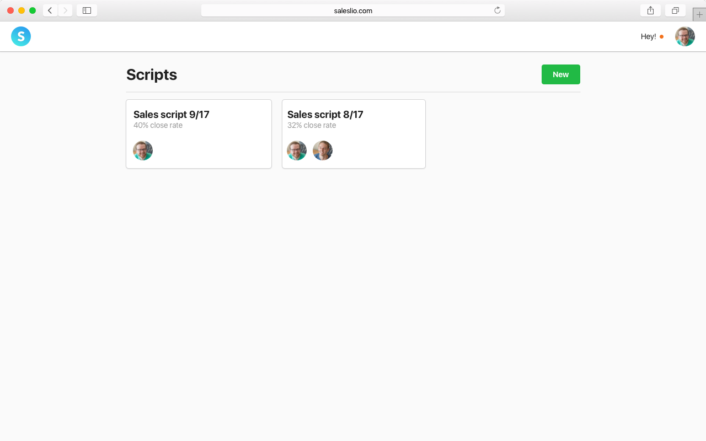Image resolution: width=706 pixels, height=441 pixels.
Task: Toggle the browser sidebar
Action: coord(87,10)
